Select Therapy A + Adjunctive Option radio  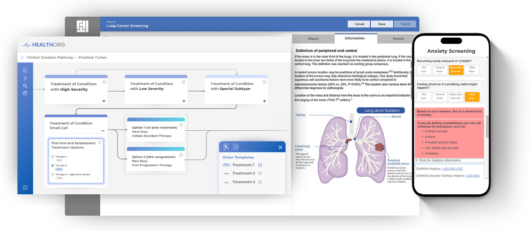pos(53,175)
